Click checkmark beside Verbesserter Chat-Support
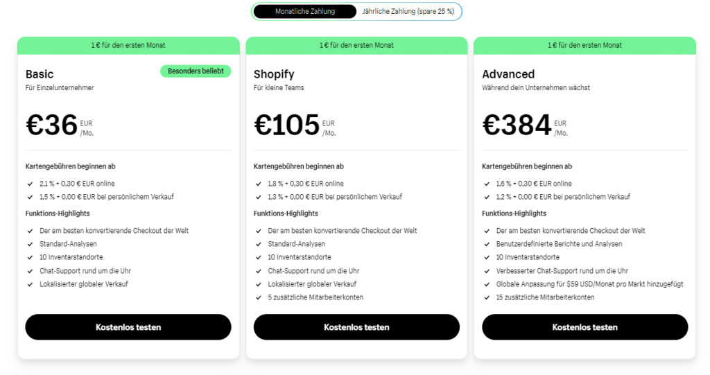Image resolution: width=710 pixels, height=375 pixels. coord(487,271)
